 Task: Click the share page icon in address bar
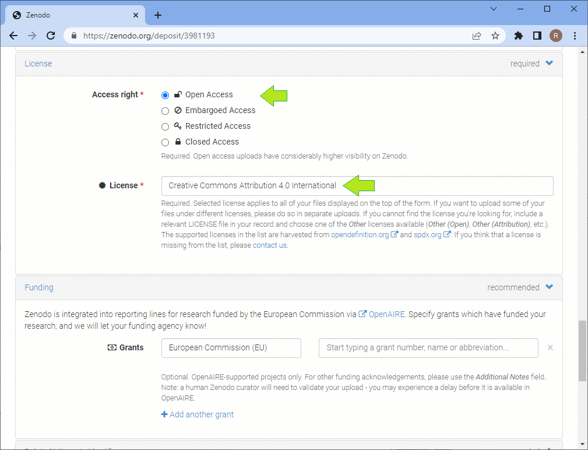[x=477, y=36]
